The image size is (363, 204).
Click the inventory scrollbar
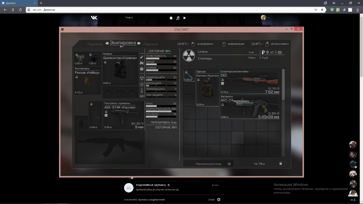point(283,84)
